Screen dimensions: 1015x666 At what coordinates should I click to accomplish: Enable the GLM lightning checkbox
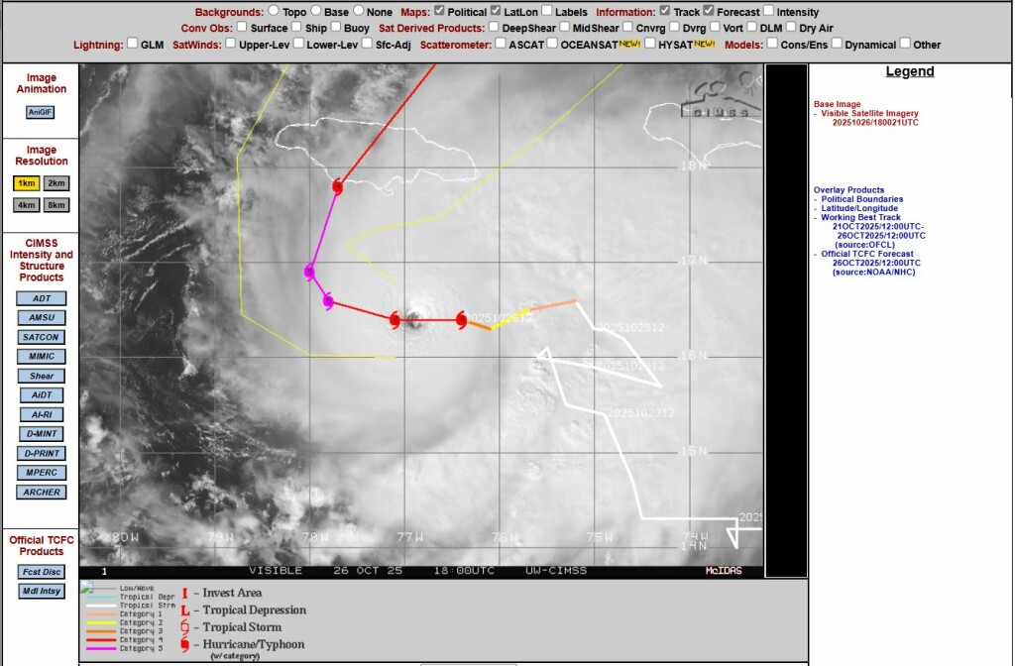(x=133, y=44)
